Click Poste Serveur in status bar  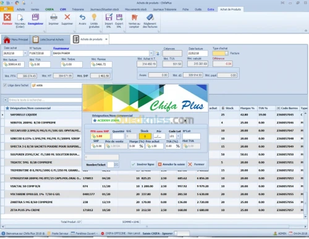pyautogui.click(x=58, y=233)
